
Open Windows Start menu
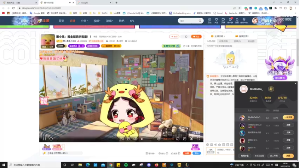[x=4, y=165]
